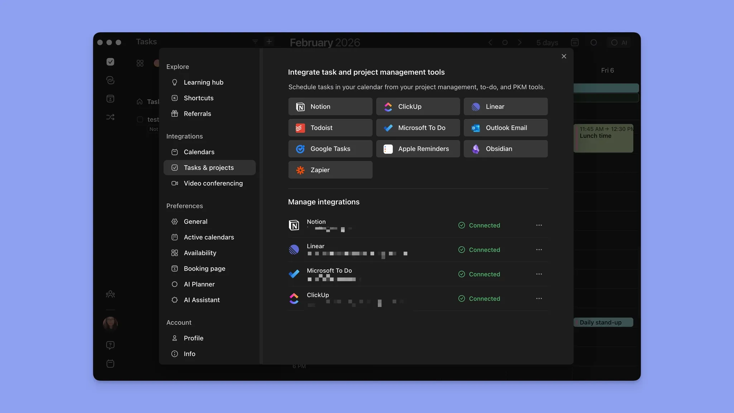Open AI Planner preferences
This screenshot has width=734, height=413.
tap(209, 284)
